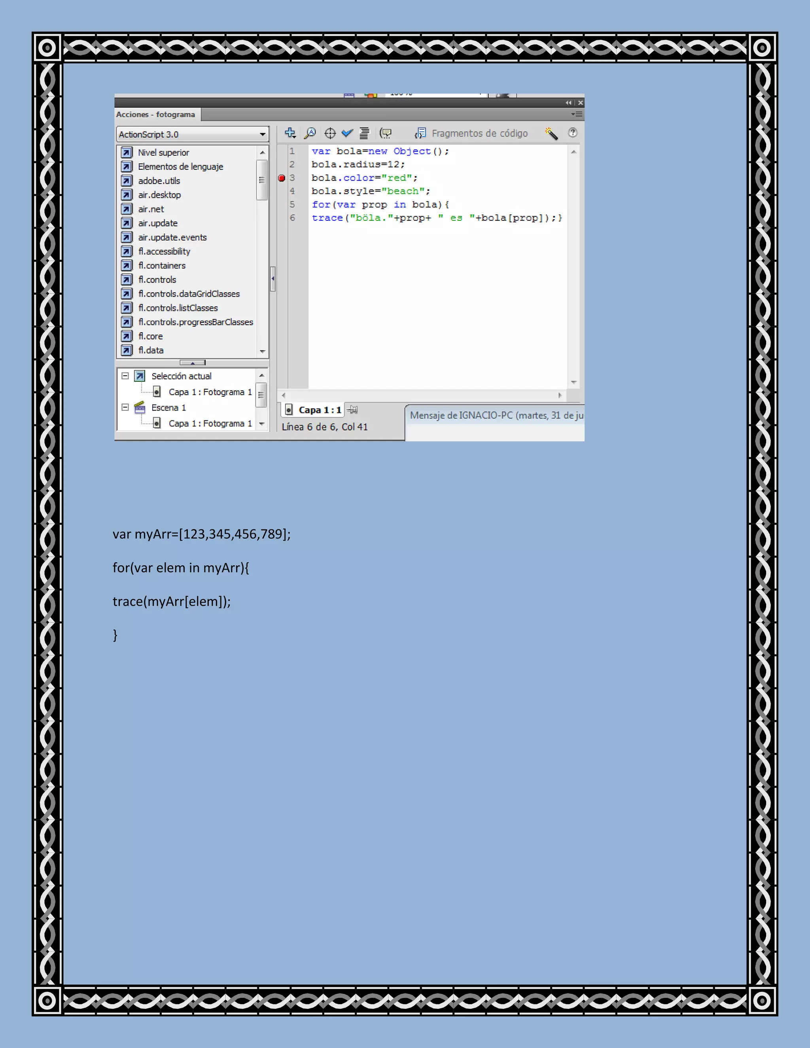Click the 'Línea 6 de 6, Col 41' status
The image size is (810, 1048).
point(324,427)
